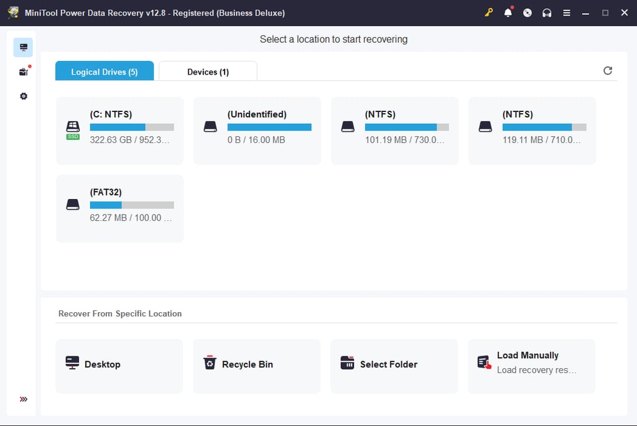Select the Unidentified 16.00 MB partition

point(257,131)
